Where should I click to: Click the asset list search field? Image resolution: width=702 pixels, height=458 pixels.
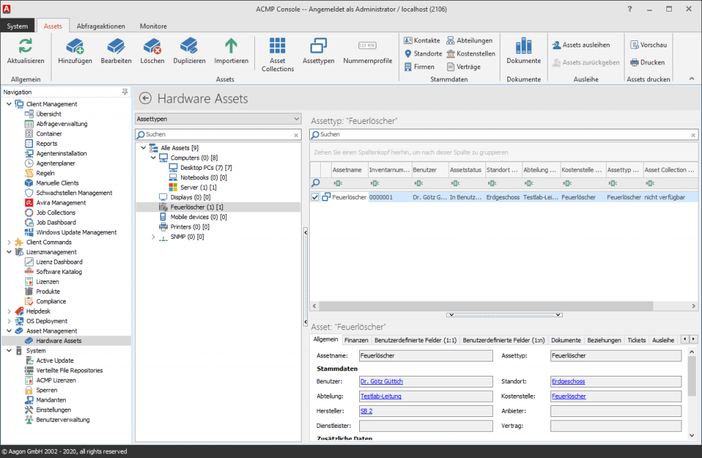[x=504, y=135]
